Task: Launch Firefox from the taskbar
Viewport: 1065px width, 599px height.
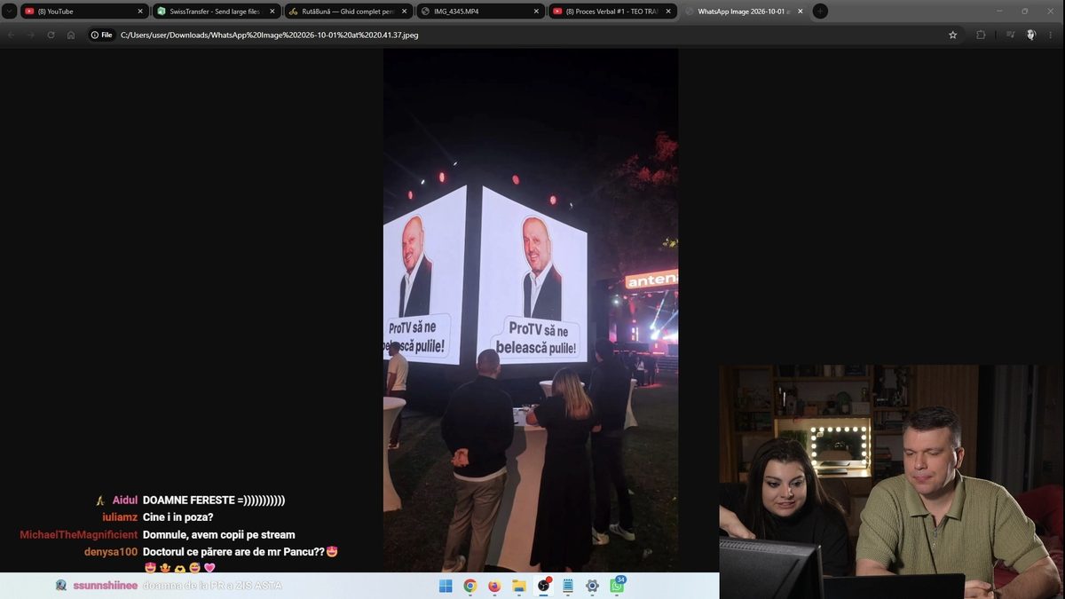Action: [x=494, y=586]
